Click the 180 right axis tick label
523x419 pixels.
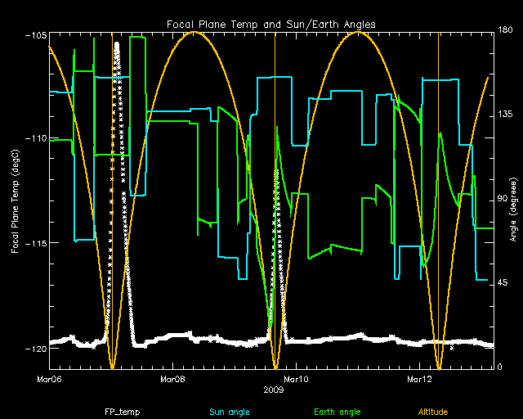(505, 32)
